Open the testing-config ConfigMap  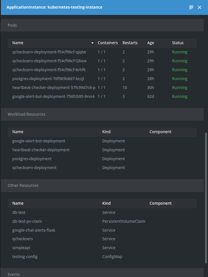pos(25,256)
